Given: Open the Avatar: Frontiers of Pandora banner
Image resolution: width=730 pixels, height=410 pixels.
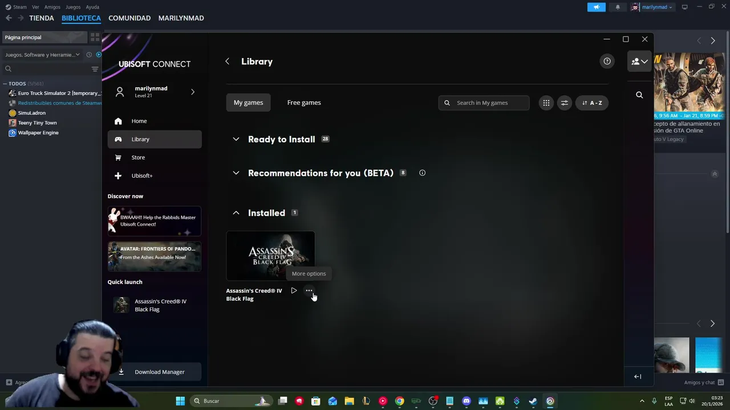Looking at the screenshot, I should click(x=155, y=256).
